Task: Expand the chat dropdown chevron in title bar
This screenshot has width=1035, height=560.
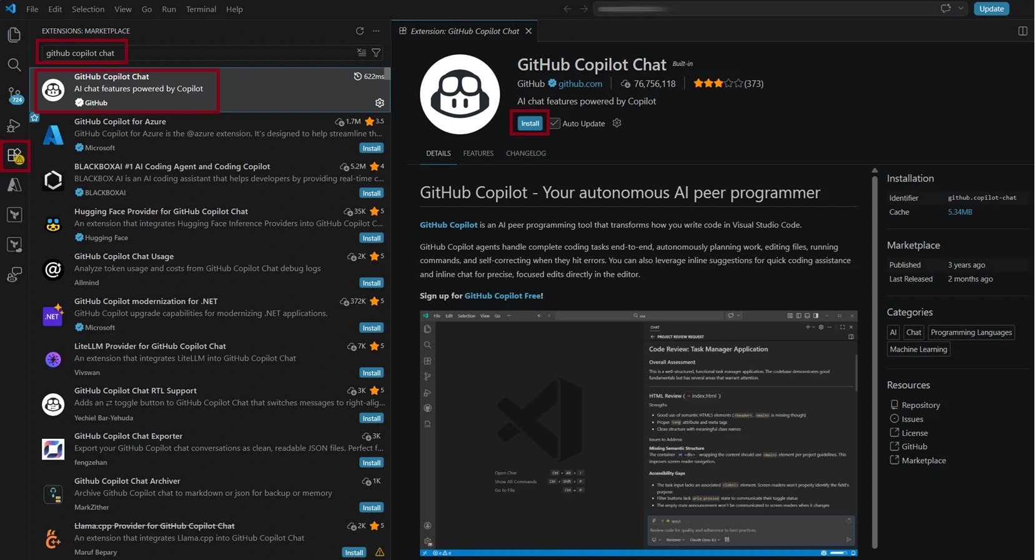Action: point(961,9)
